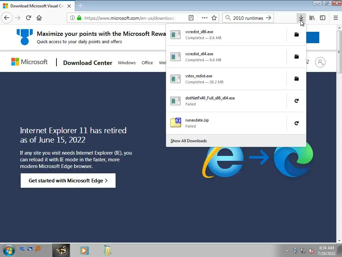Click the 2010 runtimes search field
Screen dimensions: 342x257
248,18
